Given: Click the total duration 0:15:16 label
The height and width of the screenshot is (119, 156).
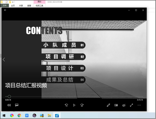Looking at the screenshot, I should [140, 100].
